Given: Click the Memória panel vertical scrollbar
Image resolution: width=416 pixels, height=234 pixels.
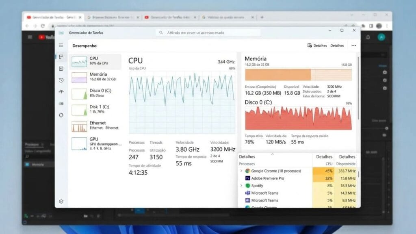Looking at the screenshot, I should click(358, 88).
